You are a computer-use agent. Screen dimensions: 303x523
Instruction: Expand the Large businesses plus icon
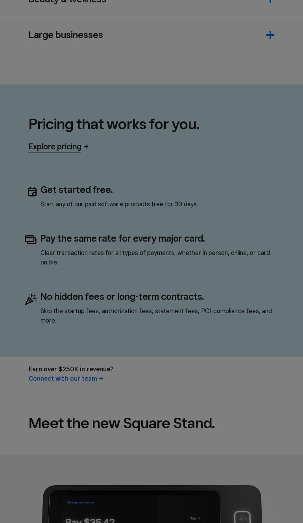point(270,35)
